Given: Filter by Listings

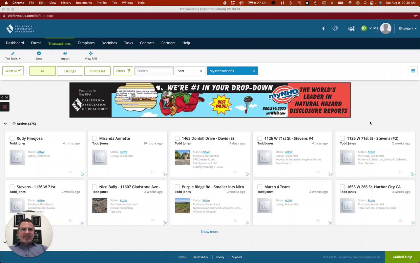Looking at the screenshot, I should (x=70, y=71).
